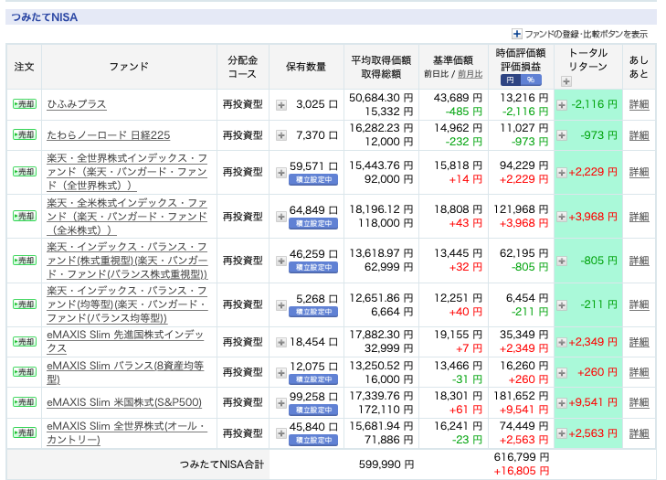Image resolution: width=666 pixels, height=480 pixels.
Task: Expand total return plus next to -2,116 円
Action: [x=562, y=105]
